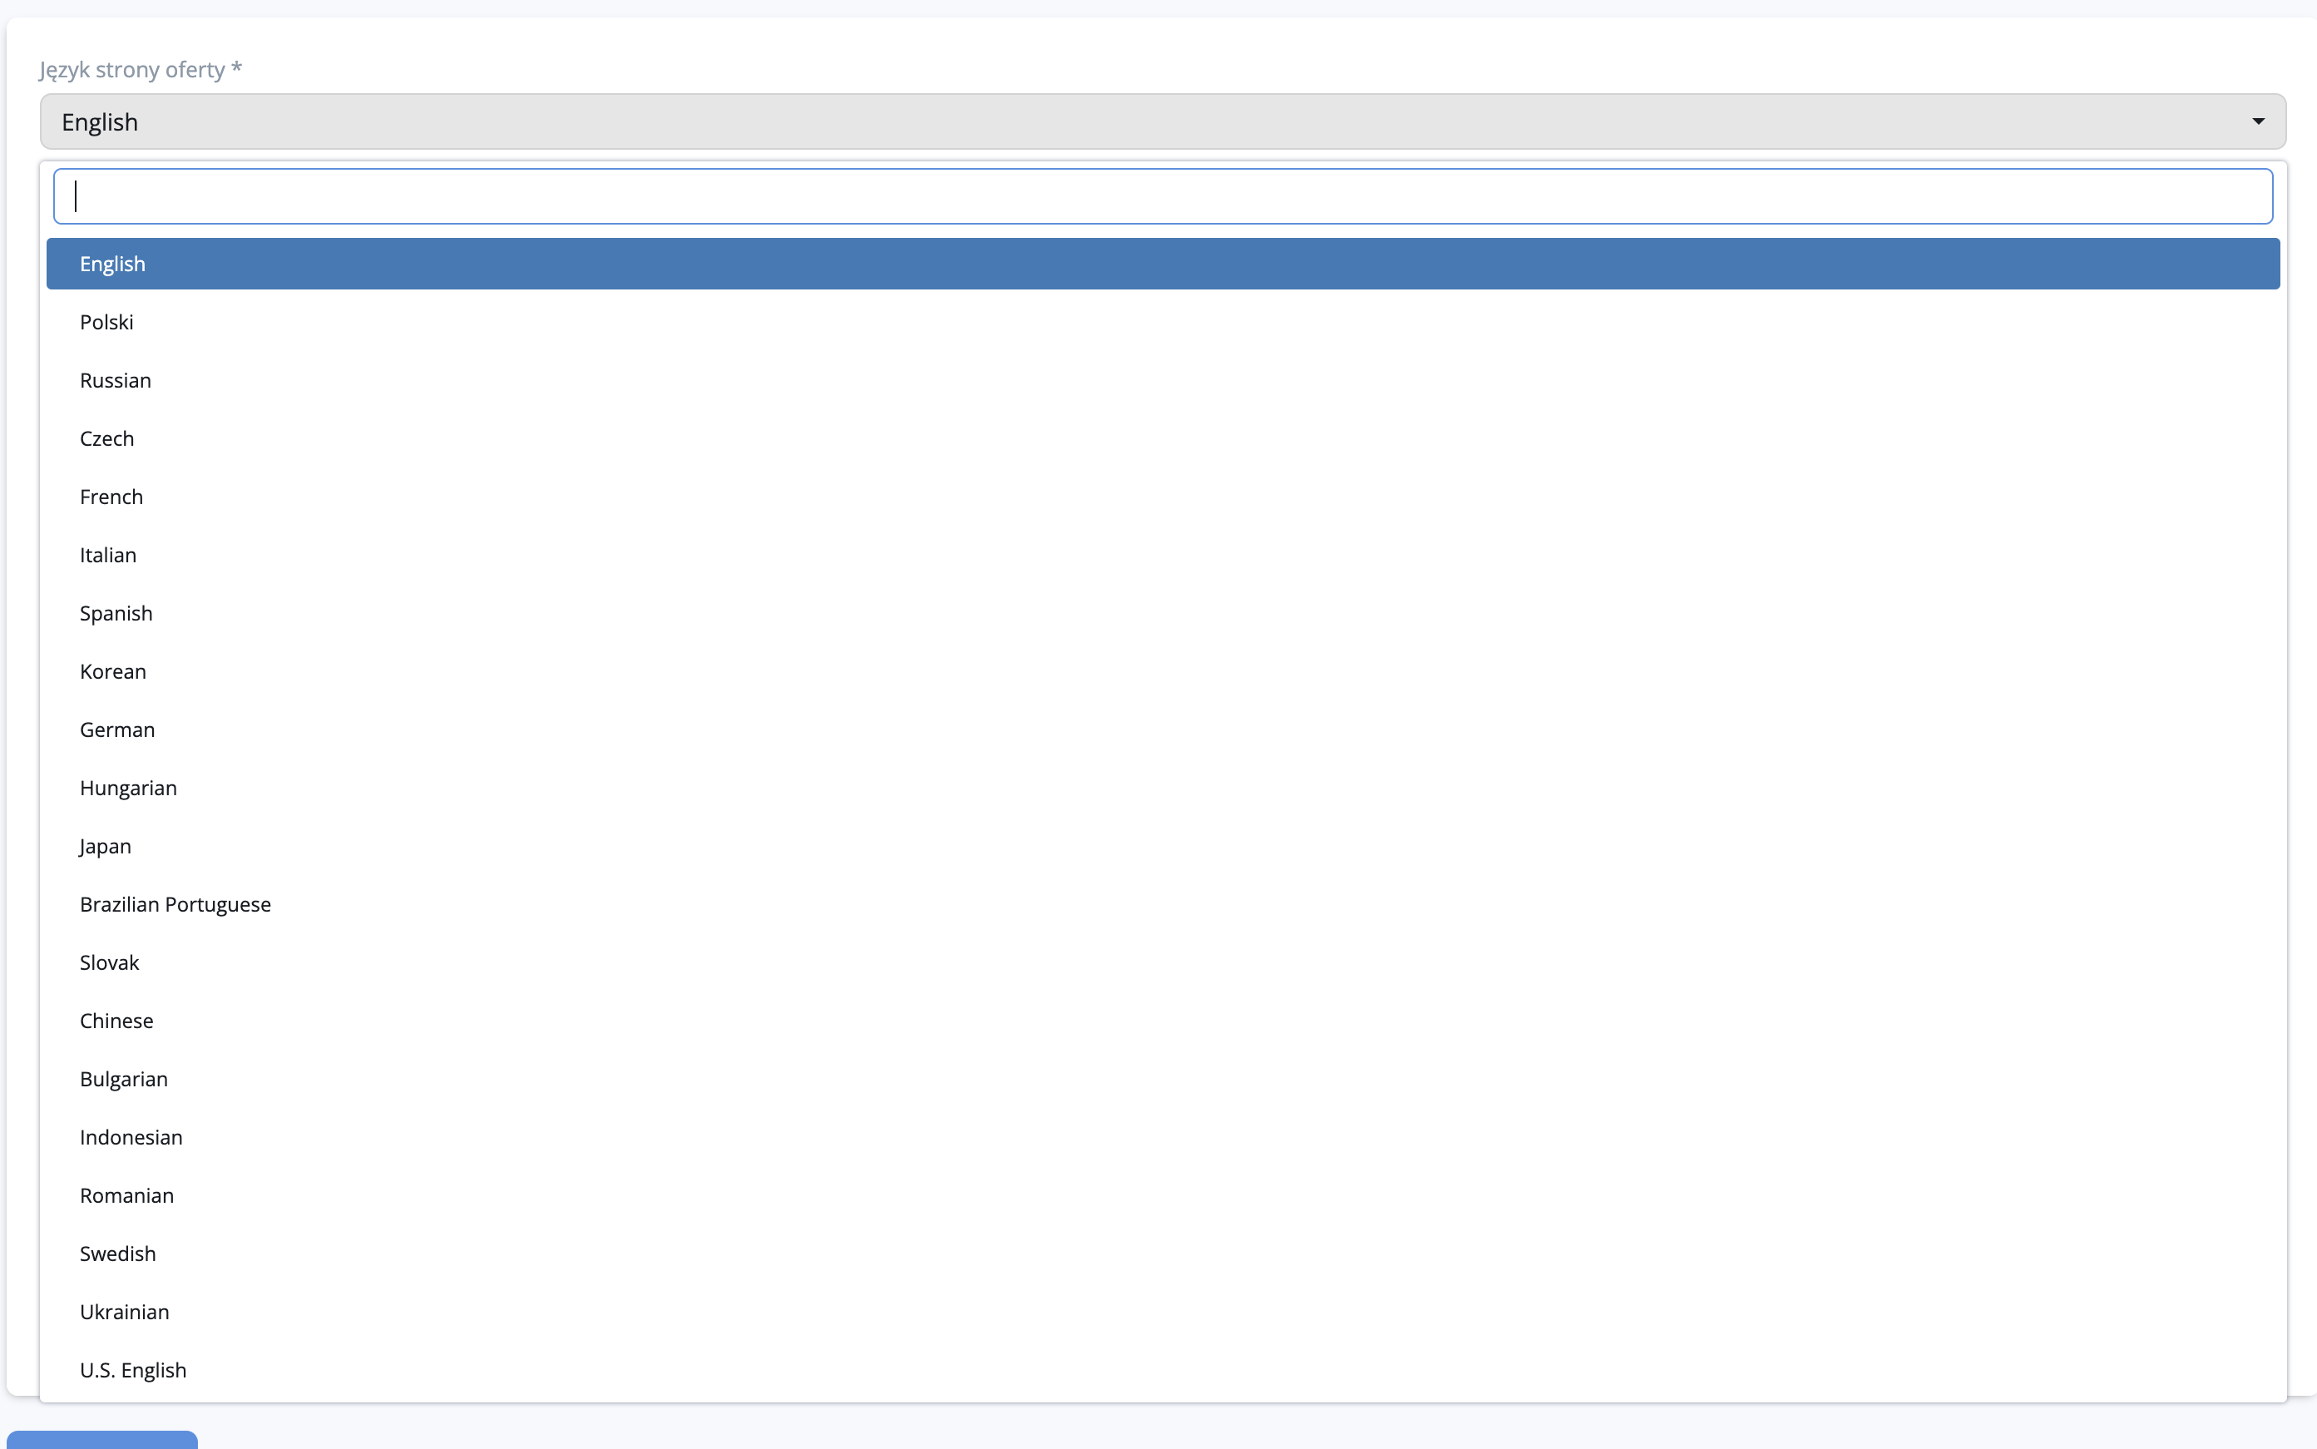Pick the Spanish language entry
The image size is (2317, 1449).
1163,613
